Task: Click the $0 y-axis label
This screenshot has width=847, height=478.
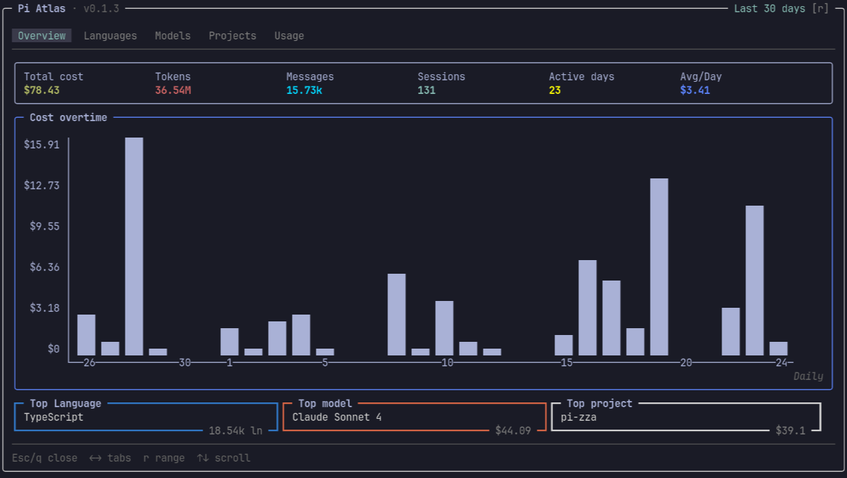Action: 53,349
